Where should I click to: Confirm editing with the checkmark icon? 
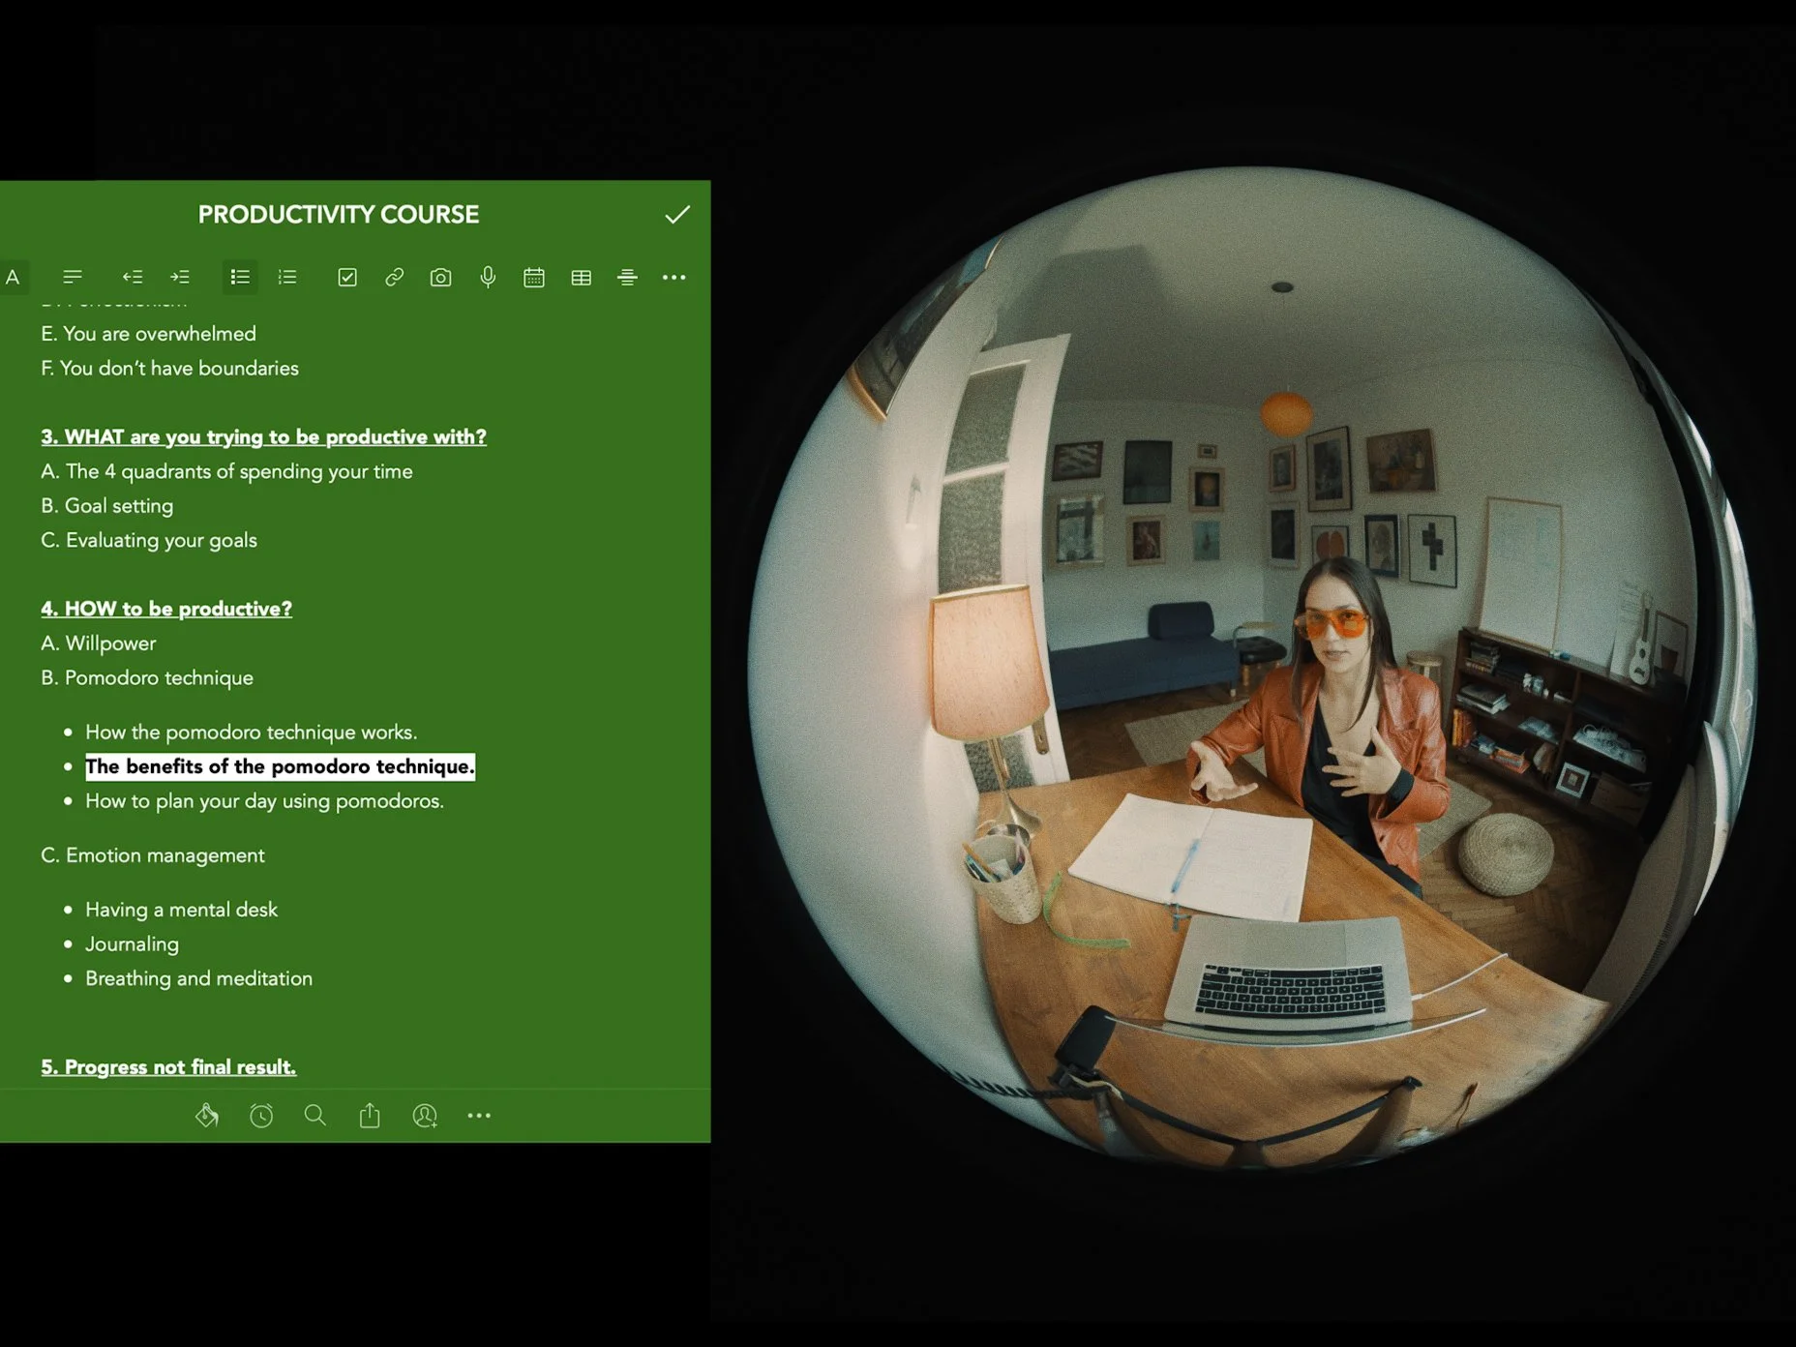pyautogui.click(x=677, y=214)
